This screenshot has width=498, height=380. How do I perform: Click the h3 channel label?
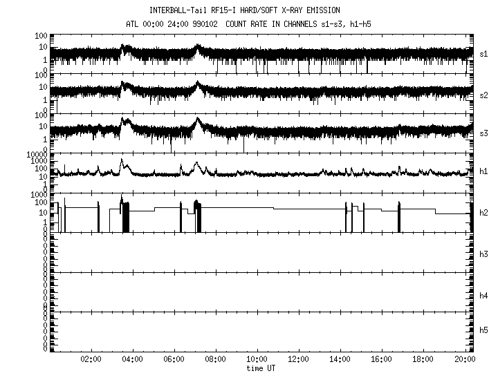click(x=484, y=255)
